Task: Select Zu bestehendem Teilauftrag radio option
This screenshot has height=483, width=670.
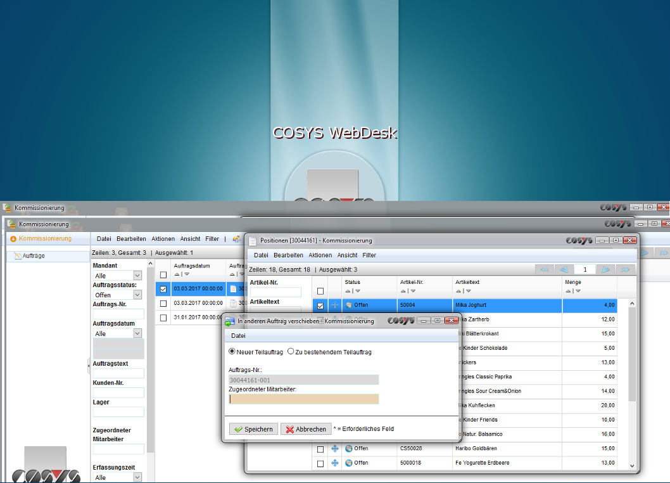Action: tap(291, 351)
